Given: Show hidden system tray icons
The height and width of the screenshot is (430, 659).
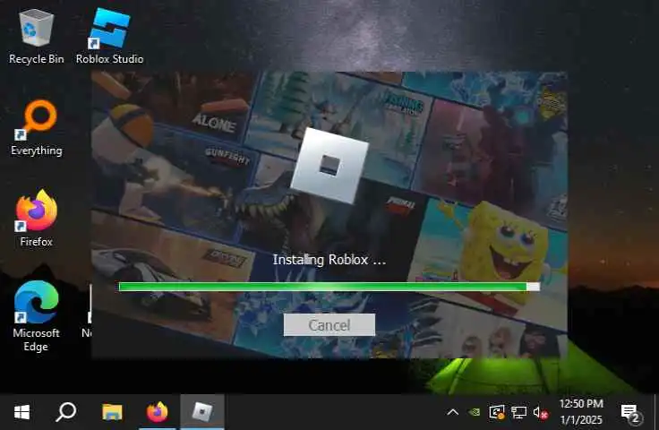Looking at the screenshot, I should [453, 412].
